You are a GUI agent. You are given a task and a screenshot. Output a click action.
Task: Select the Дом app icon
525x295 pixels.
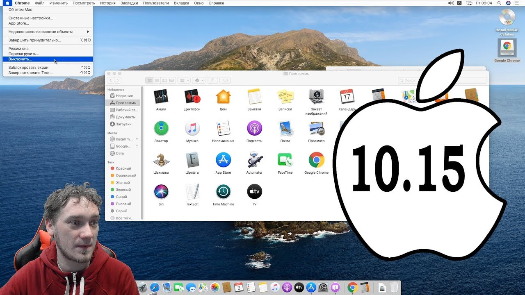(223, 97)
